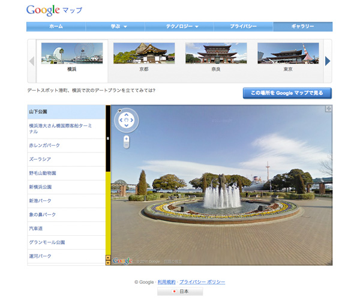
Task: Click the right carousel arrow
Action: [x=328, y=61]
